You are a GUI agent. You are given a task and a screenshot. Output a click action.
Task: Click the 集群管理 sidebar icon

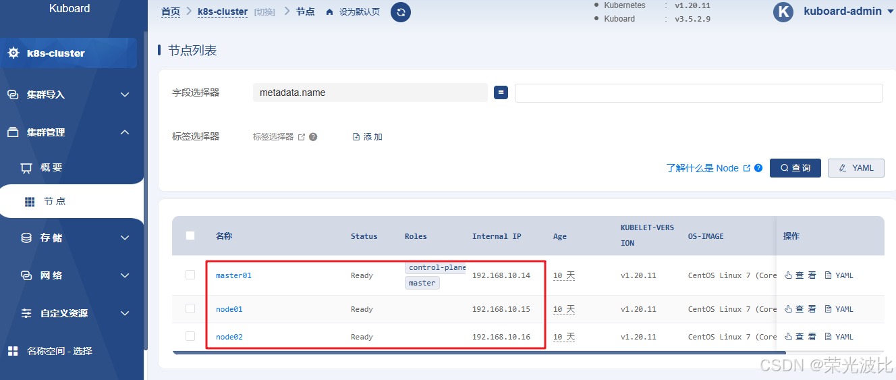coord(13,132)
